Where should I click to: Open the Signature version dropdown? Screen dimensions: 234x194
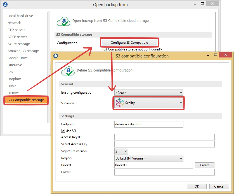point(121,151)
